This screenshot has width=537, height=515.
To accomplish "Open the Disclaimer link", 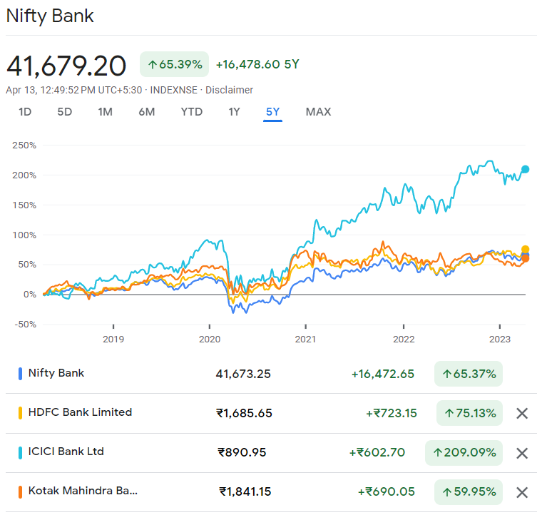I will (229, 90).
